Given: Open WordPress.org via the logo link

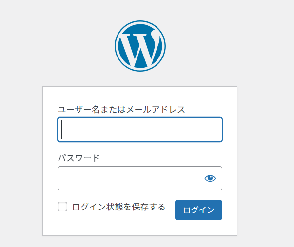Looking at the screenshot, I should point(140,46).
